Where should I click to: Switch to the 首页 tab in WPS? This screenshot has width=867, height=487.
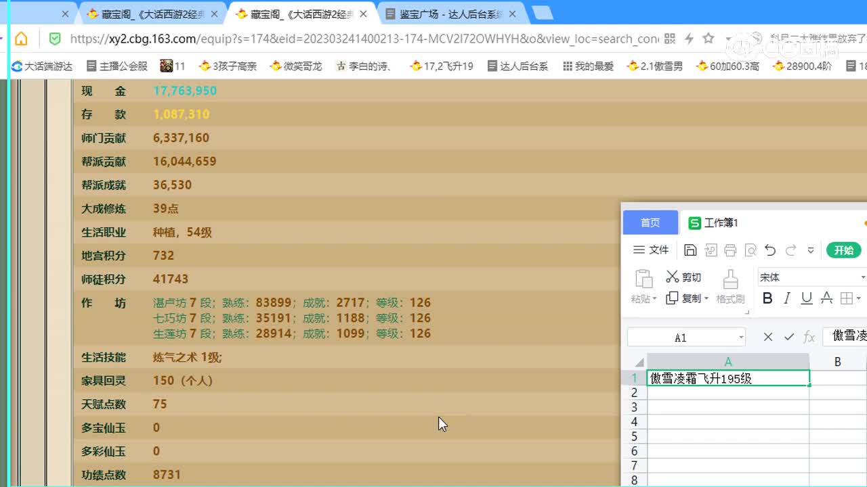[x=650, y=223]
